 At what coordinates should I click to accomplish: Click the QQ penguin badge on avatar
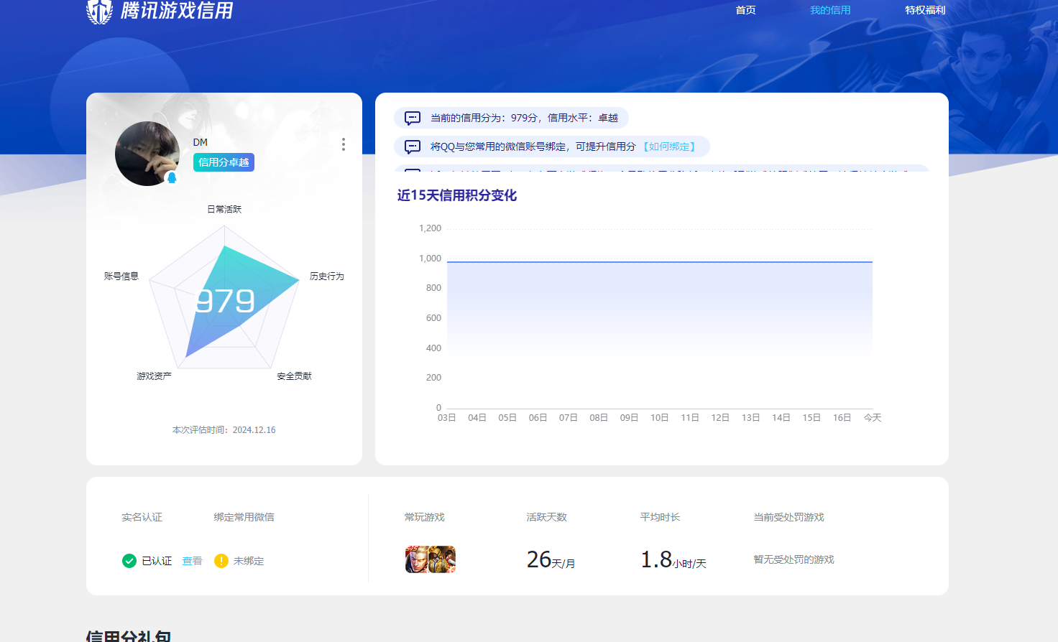pyautogui.click(x=172, y=177)
